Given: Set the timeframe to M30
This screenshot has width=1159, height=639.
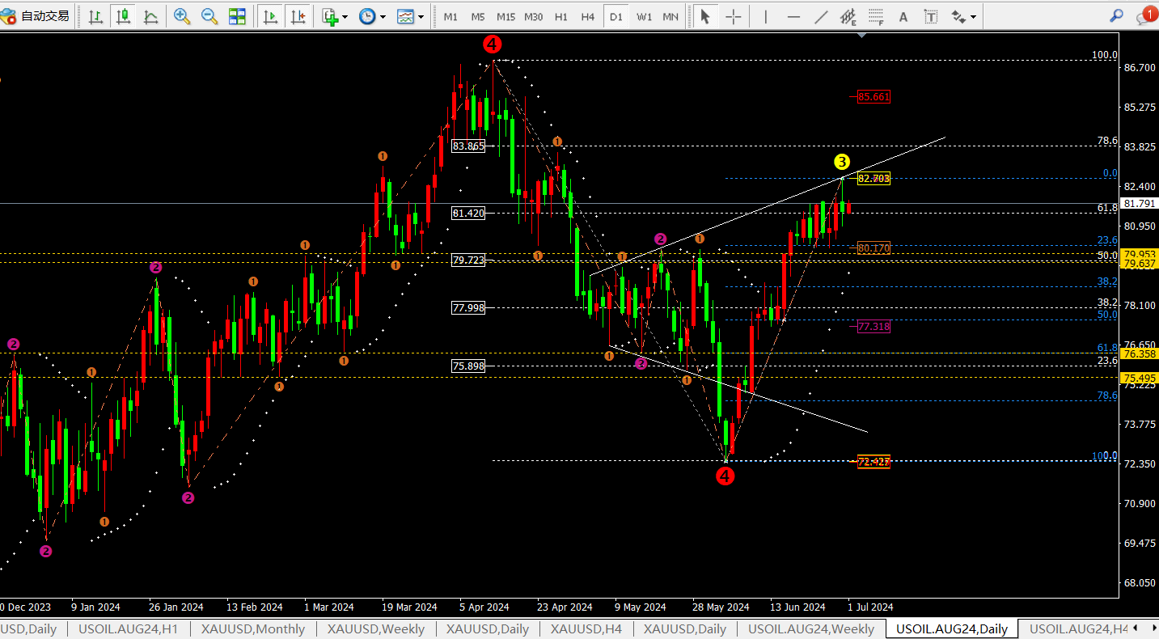Looking at the screenshot, I should (x=534, y=17).
